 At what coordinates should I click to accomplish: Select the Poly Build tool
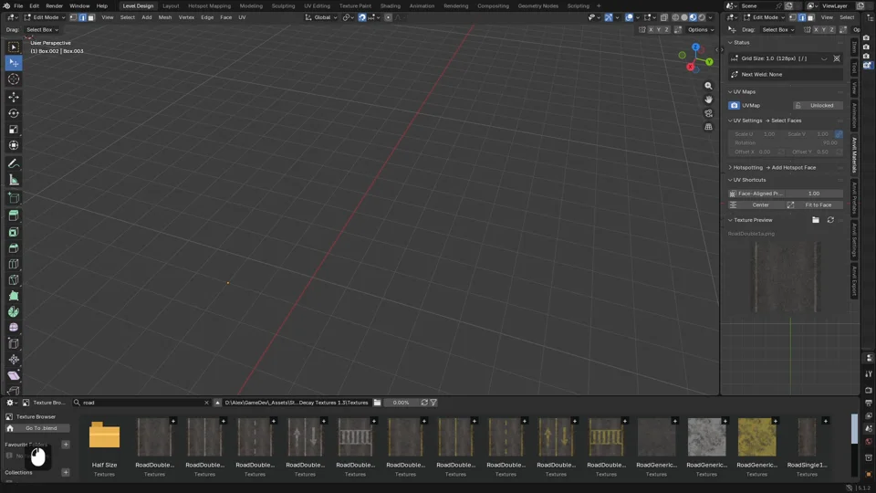pyautogui.click(x=14, y=296)
